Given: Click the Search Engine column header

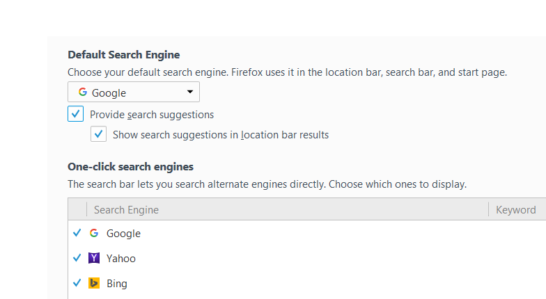Looking at the screenshot, I should [x=126, y=210].
